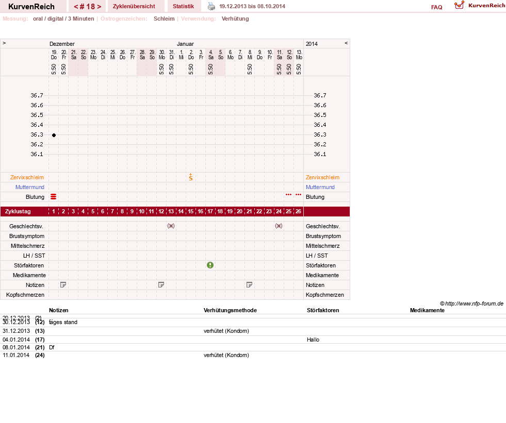Click the left Mittelschmerz row label

(27, 246)
